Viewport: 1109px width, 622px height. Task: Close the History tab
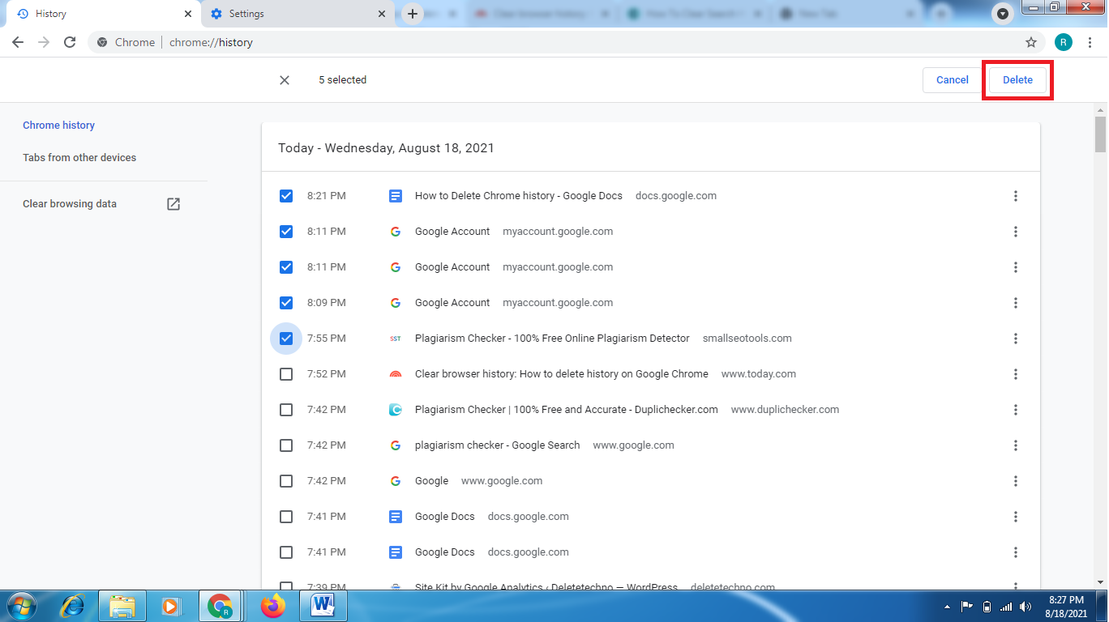(188, 14)
